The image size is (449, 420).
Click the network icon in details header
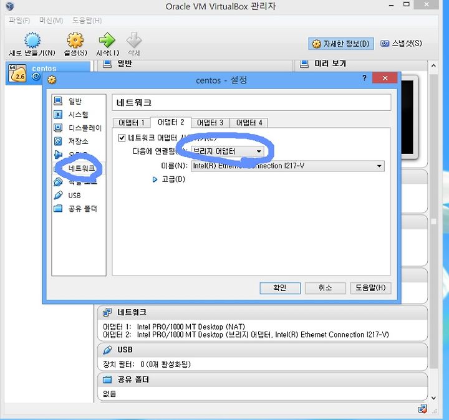click(x=107, y=312)
